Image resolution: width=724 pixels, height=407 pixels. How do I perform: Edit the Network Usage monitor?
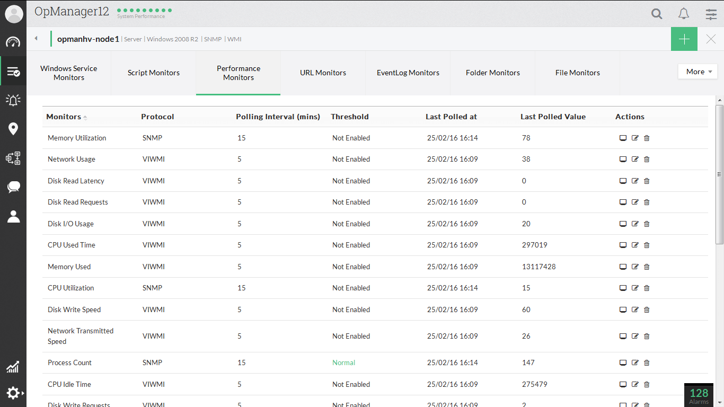tap(635, 160)
